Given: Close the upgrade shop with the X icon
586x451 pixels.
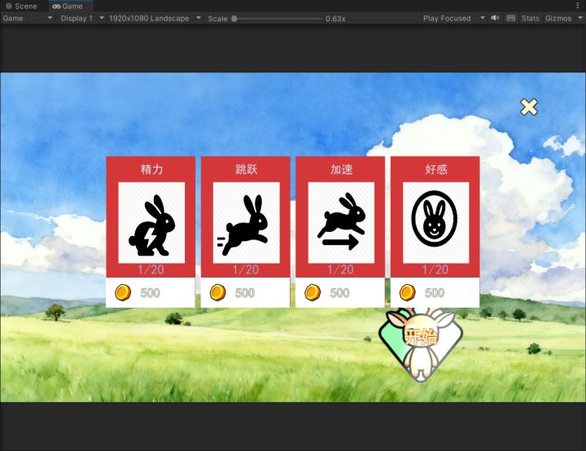Looking at the screenshot, I should 529,107.
